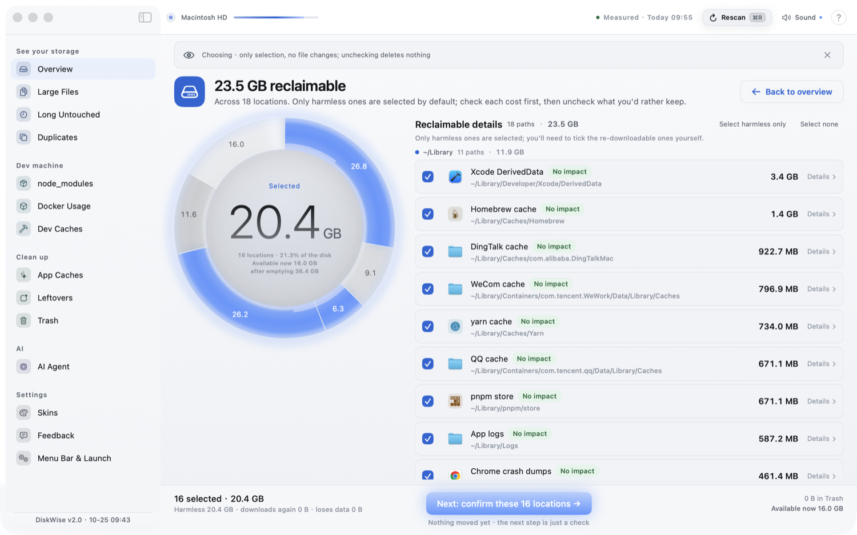Viewport: 857px width, 535px height.
Task: Click the 6.3 segment of storage donut
Action: click(x=338, y=309)
